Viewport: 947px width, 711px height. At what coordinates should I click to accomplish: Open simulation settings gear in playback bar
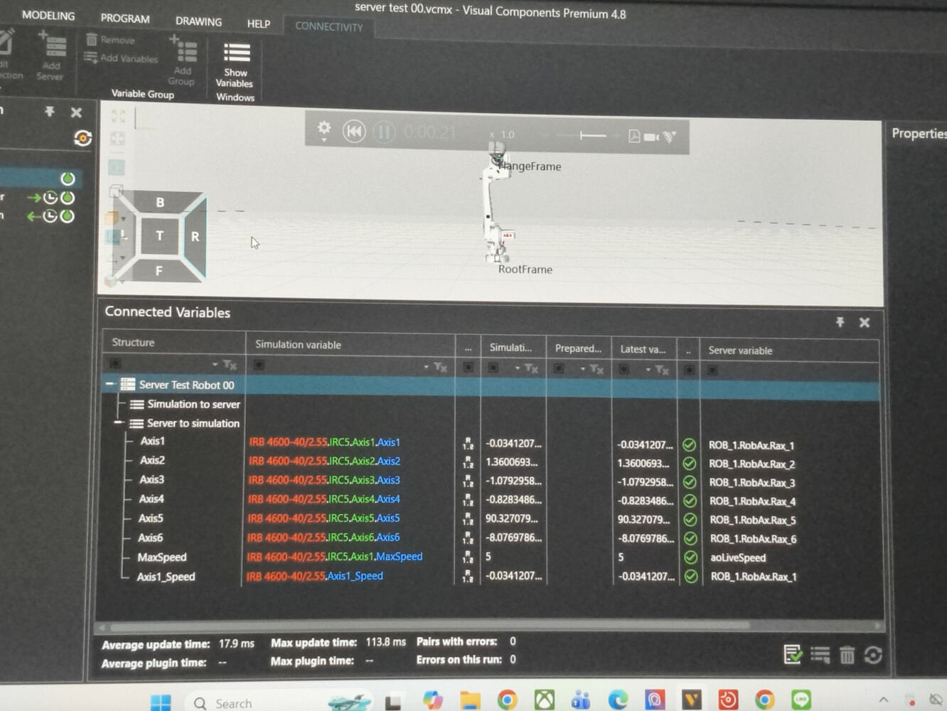pyautogui.click(x=324, y=129)
